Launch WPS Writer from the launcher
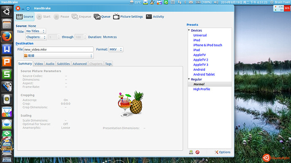The image size is (291, 163). tap(7, 49)
